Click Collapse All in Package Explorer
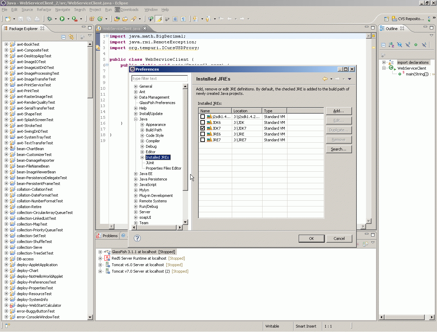 click(x=64, y=37)
